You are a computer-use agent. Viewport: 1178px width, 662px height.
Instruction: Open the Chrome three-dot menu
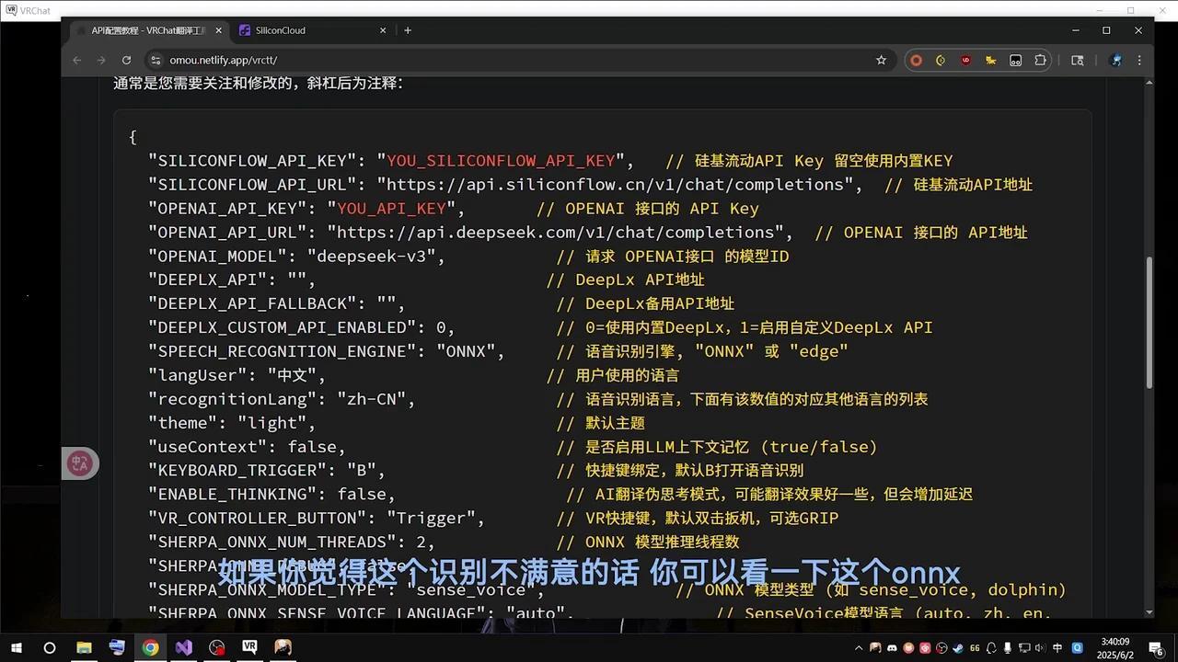(x=1139, y=60)
